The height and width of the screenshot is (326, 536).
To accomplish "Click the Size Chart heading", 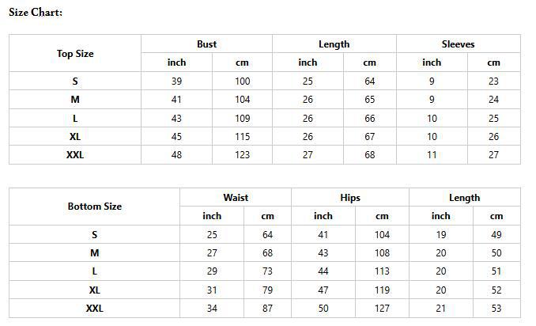I will click(x=36, y=13).
